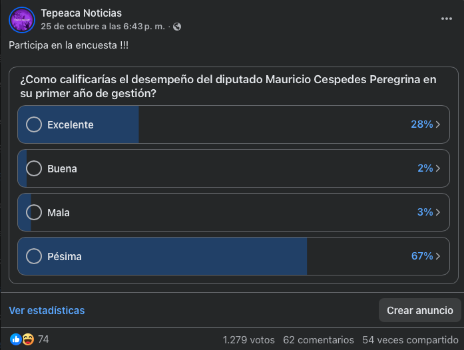Click the laughing reaction emoji icon
The width and height of the screenshot is (464, 350).
pos(28,339)
